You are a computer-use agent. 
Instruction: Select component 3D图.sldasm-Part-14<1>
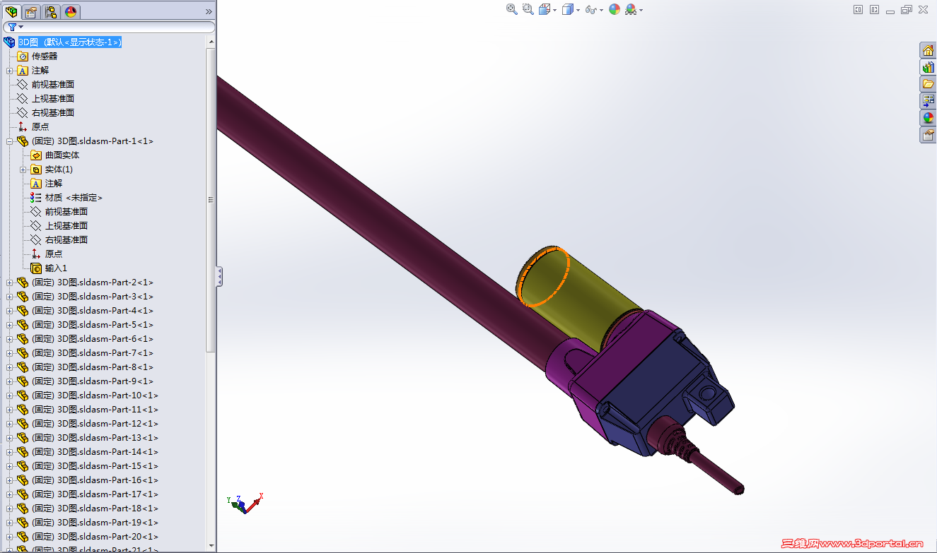pyautogui.click(x=95, y=452)
